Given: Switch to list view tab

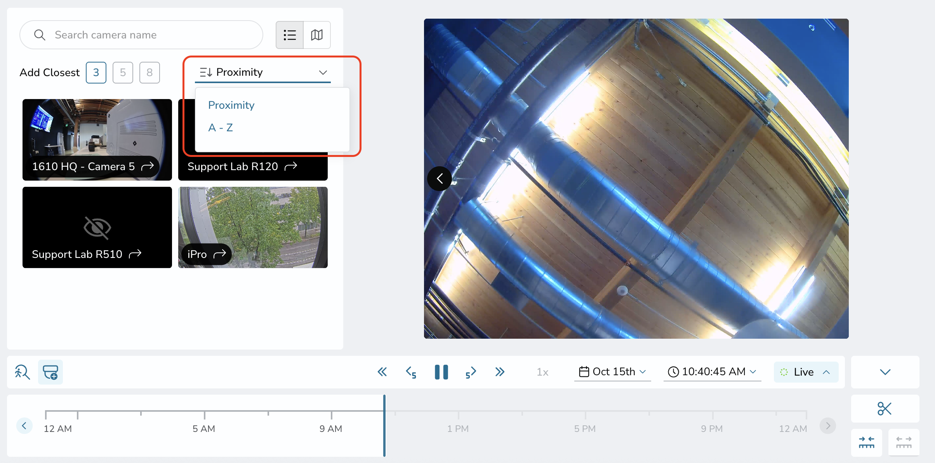Looking at the screenshot, I should coord(289,35).
